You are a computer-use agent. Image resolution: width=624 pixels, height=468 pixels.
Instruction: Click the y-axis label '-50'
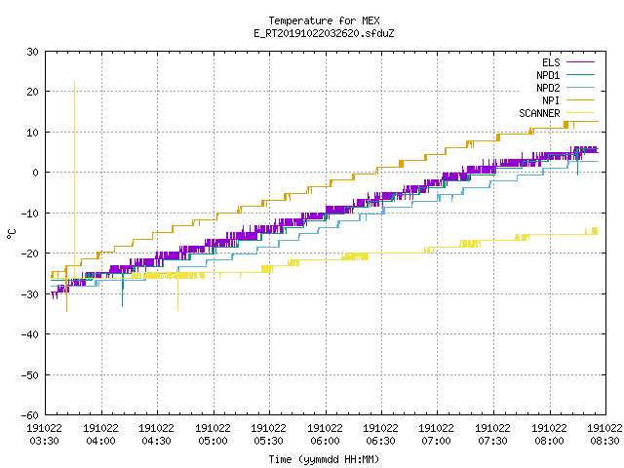click(x=30, y=374)
